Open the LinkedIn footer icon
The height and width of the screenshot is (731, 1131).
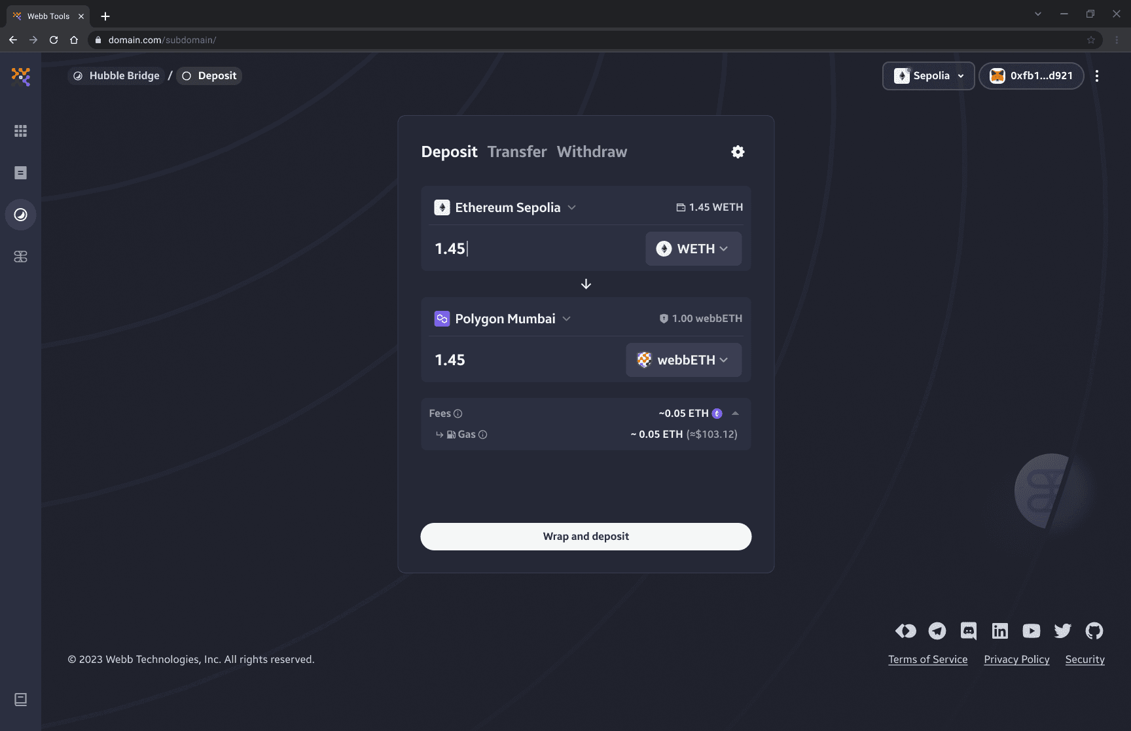click(x=1000, y=631)
